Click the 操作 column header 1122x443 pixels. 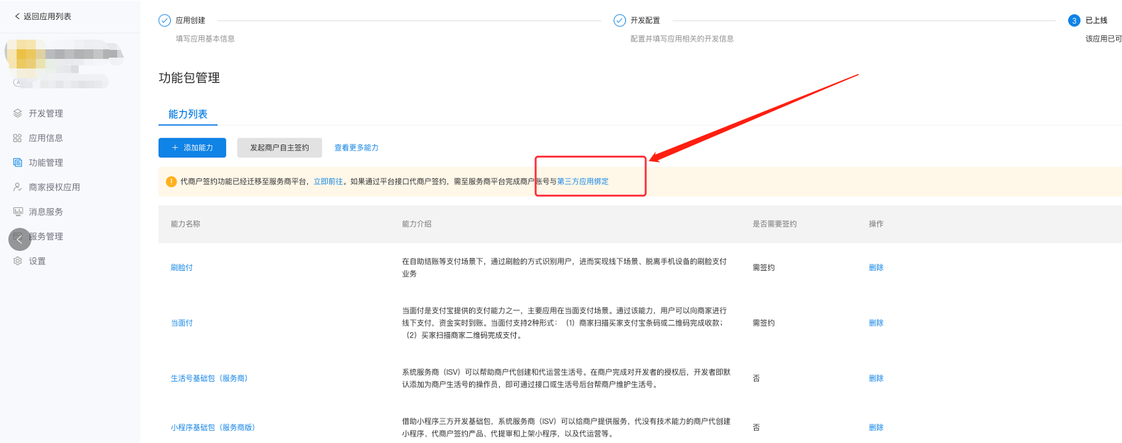point(876,224)
